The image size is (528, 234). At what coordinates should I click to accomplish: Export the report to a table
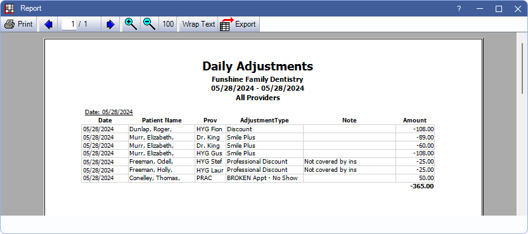pyautogui.click(x=238, y=24)
